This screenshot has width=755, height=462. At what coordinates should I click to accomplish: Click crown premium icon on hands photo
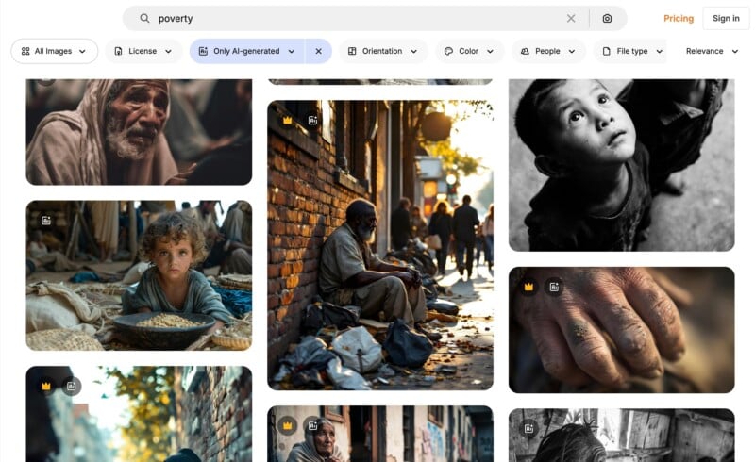point(528,286)
